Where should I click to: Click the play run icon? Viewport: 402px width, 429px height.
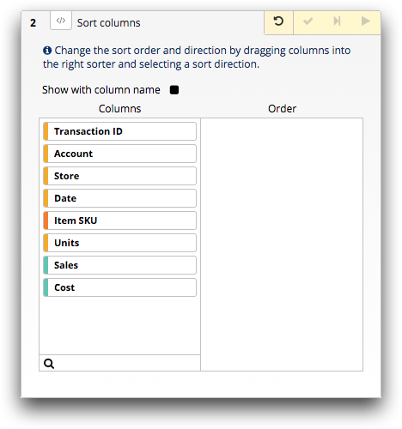(x=365, y=21)
